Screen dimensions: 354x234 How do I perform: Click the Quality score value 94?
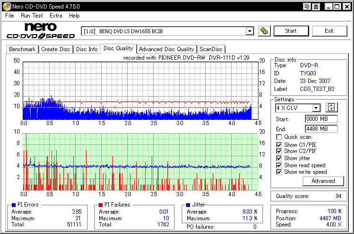point(338,196)
